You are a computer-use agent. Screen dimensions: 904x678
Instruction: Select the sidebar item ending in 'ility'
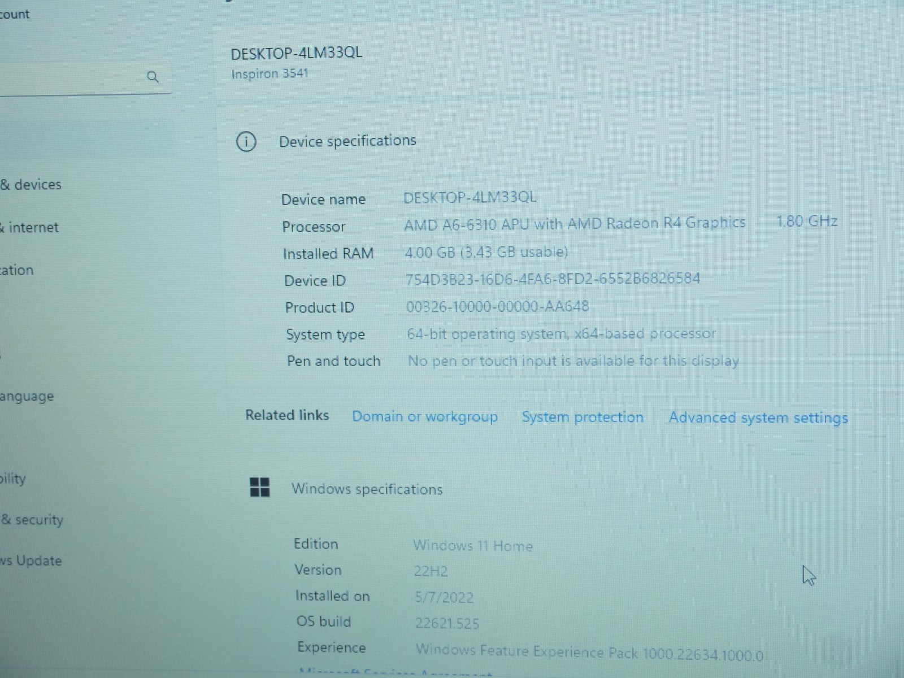[13, 479]
